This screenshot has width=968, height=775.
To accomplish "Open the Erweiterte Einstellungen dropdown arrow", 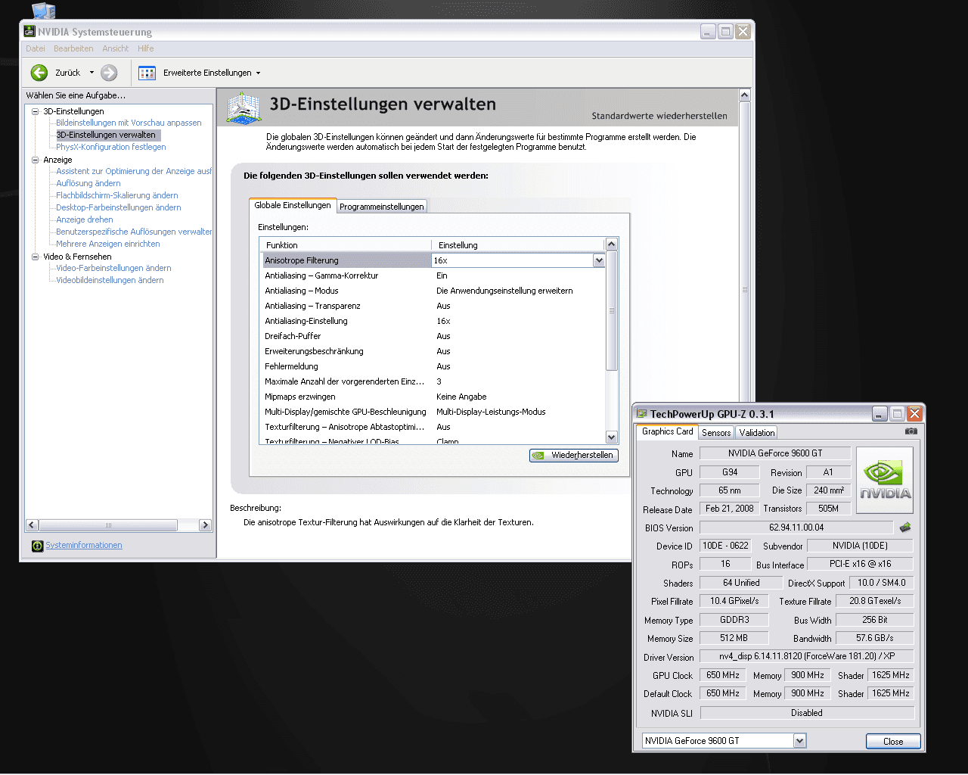I will [x=258, y=73].
